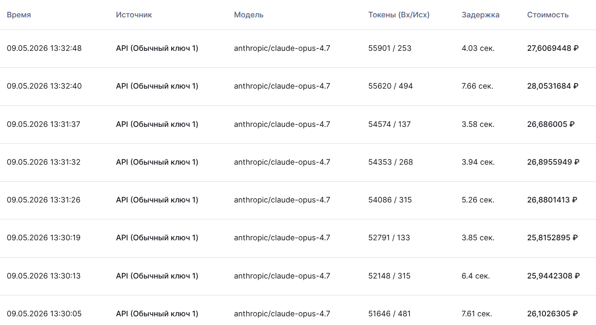Click tokens value 54353 / 268

[x=391, y=162]
